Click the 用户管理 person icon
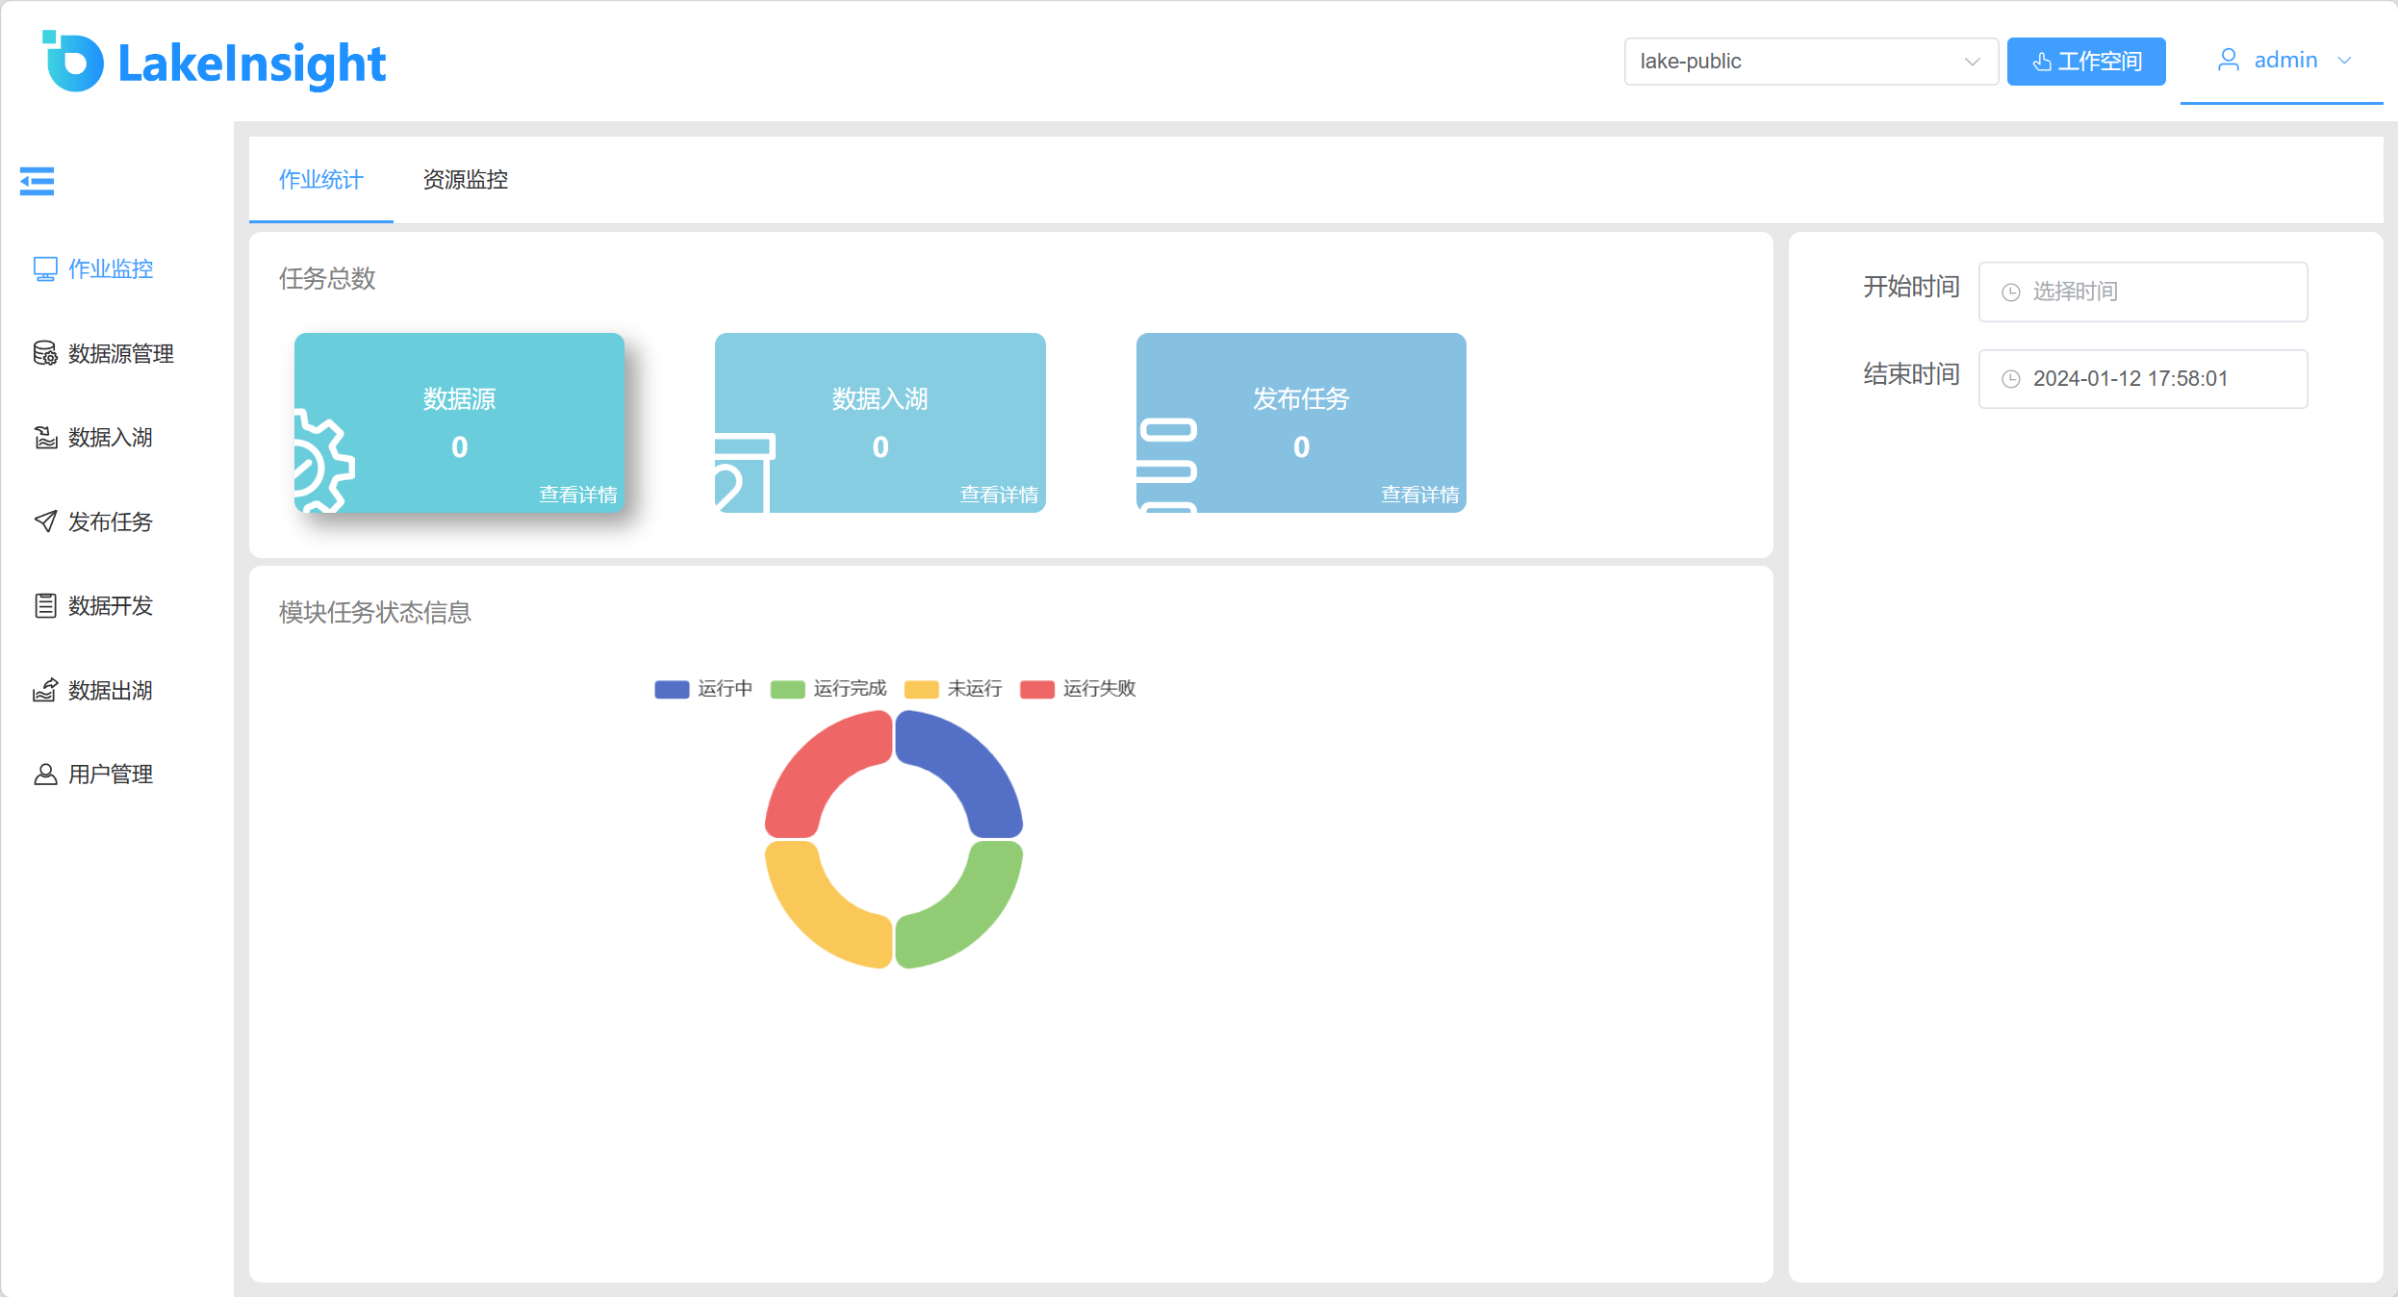This screenshot has width=2398, height=1297. tap(44, 774)
